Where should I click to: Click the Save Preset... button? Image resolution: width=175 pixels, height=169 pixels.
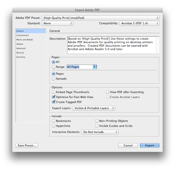click(27, 145)
